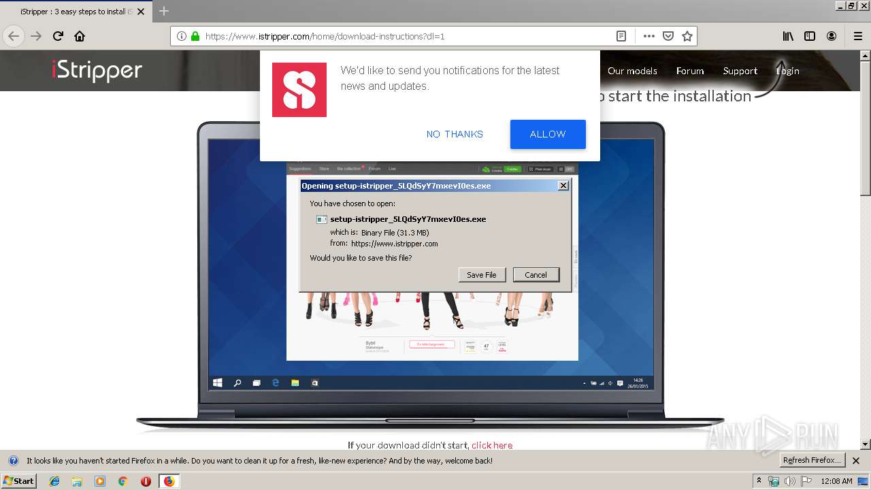The width and height of the screenshot is (871, 490).
Task: Show site information icon in address bar
Action: pos(182,36)
